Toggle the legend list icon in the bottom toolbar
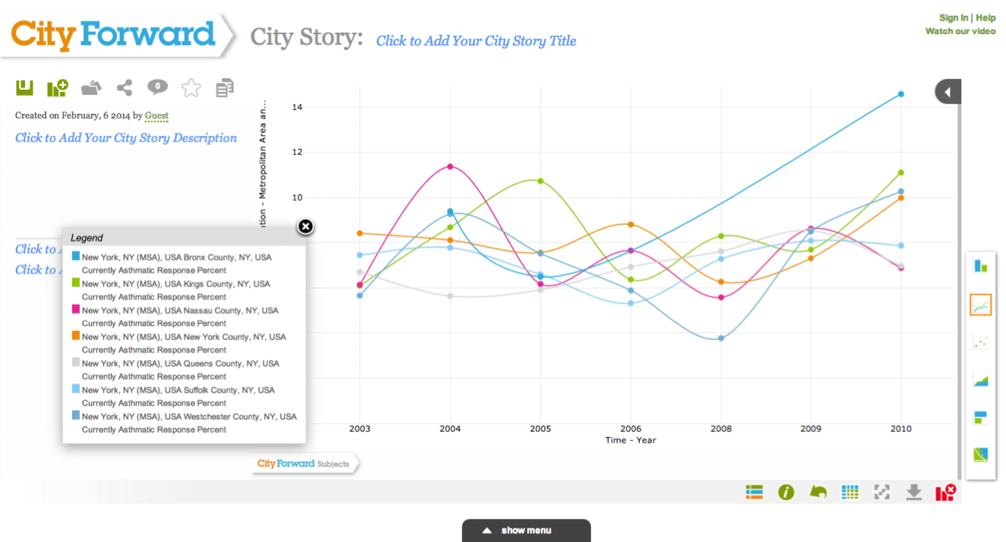1006x542 pixels. coord(754,493)
